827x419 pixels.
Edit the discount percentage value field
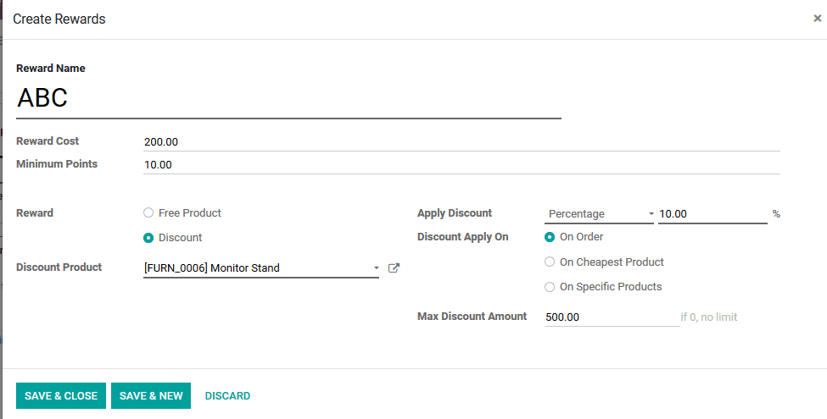(x=712, y=214)
